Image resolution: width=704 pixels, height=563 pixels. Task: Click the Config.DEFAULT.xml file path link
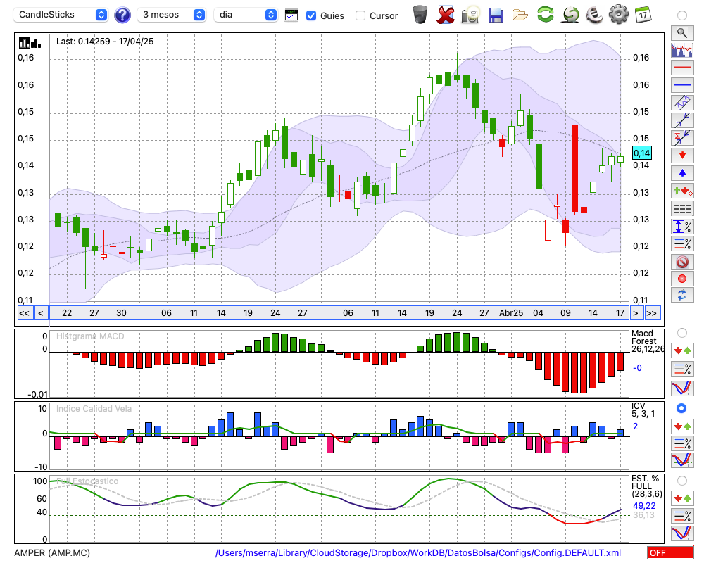[418, 552]
